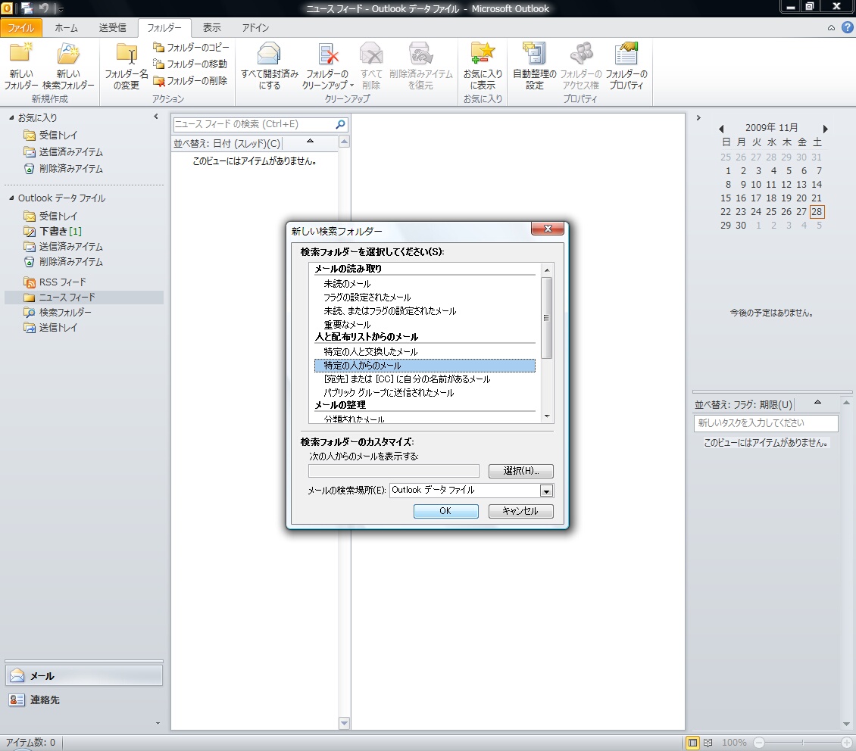
Task: Click フォルダーの削除 in the ribbon
Action: 190,81
